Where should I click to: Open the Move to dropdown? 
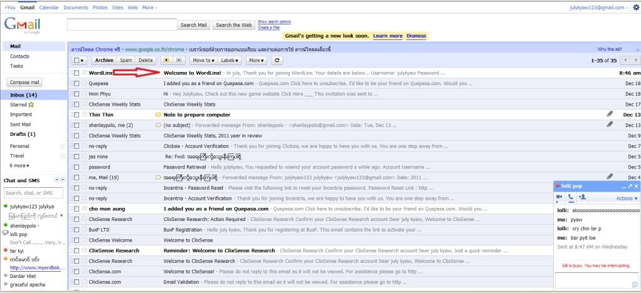[203, 60]
